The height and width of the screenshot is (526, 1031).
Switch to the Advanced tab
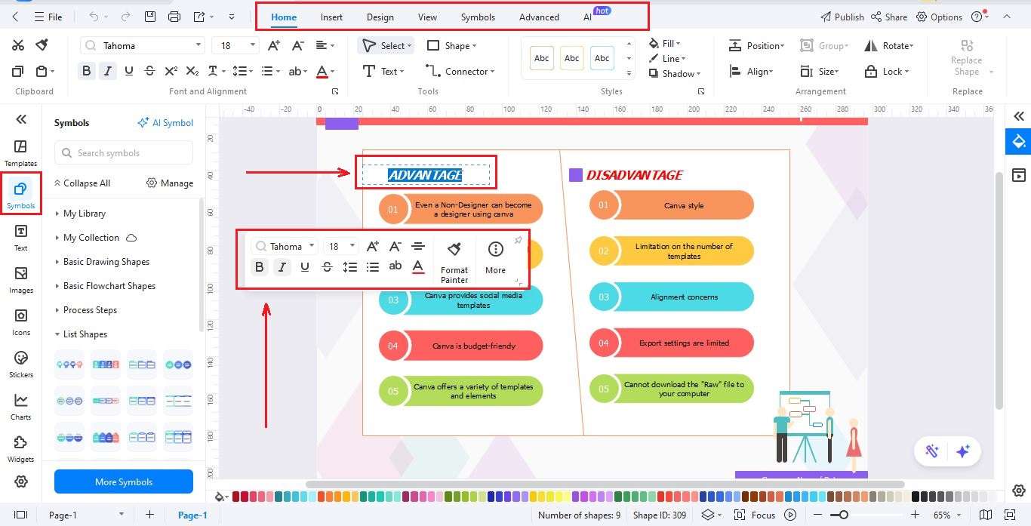pos(539,17)
